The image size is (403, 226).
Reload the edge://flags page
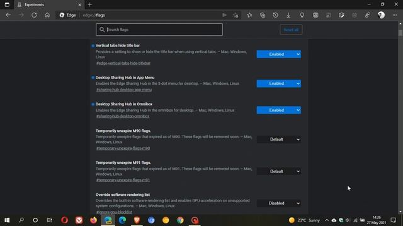pos(34,15)
